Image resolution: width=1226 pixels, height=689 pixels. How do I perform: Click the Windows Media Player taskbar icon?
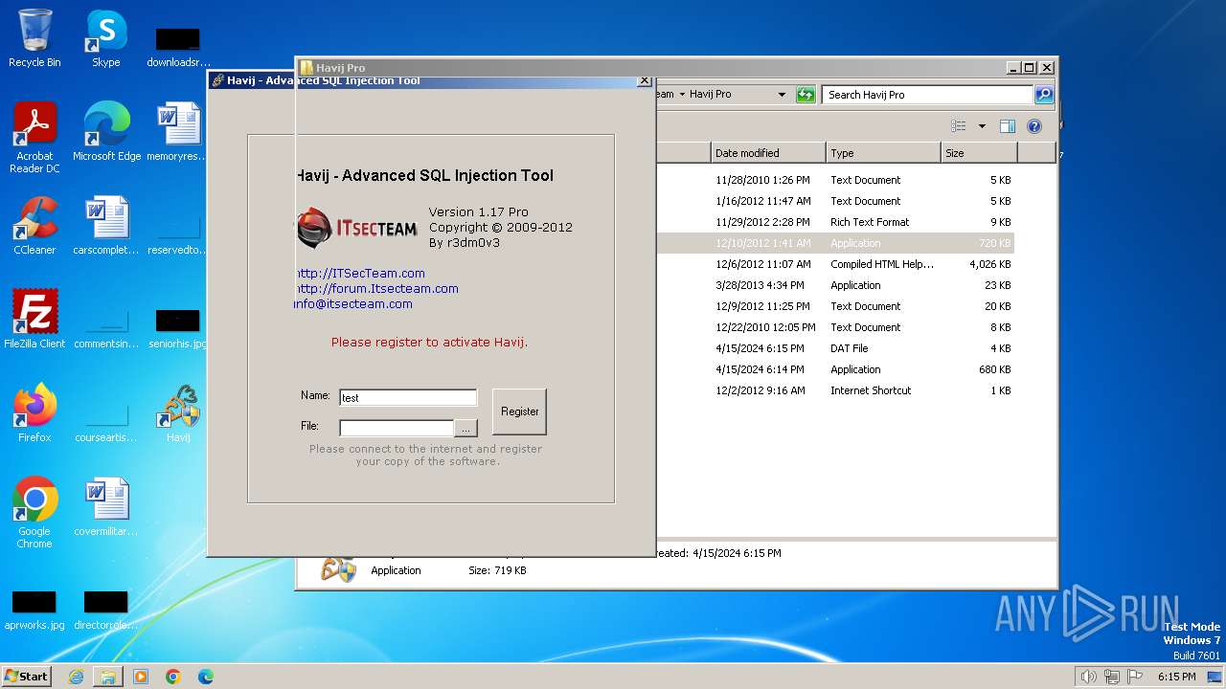coord(141,677)
